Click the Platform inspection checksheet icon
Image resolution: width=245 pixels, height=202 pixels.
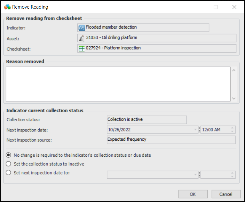(82, 49)
